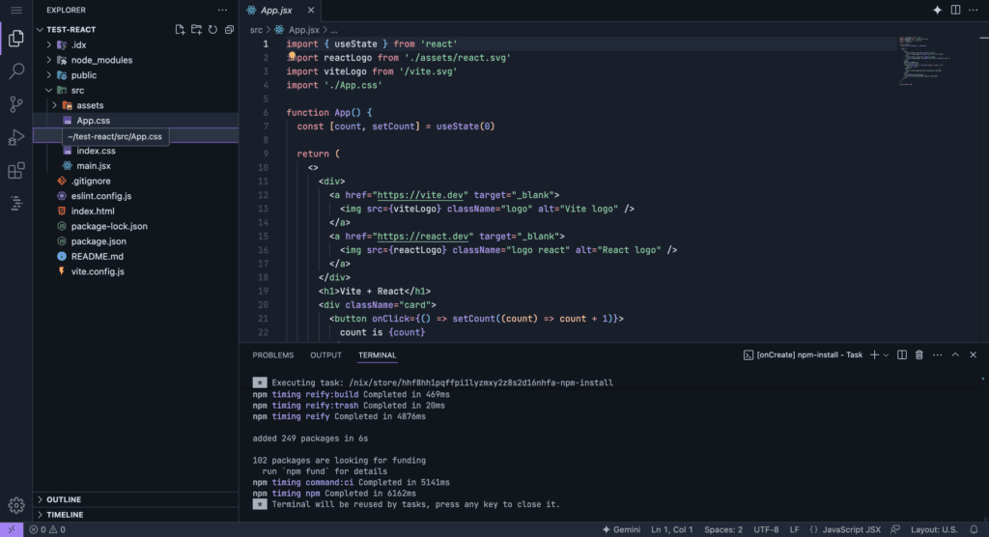
Task: Kill terminal with the trash icon
Action: coord(919,355)
